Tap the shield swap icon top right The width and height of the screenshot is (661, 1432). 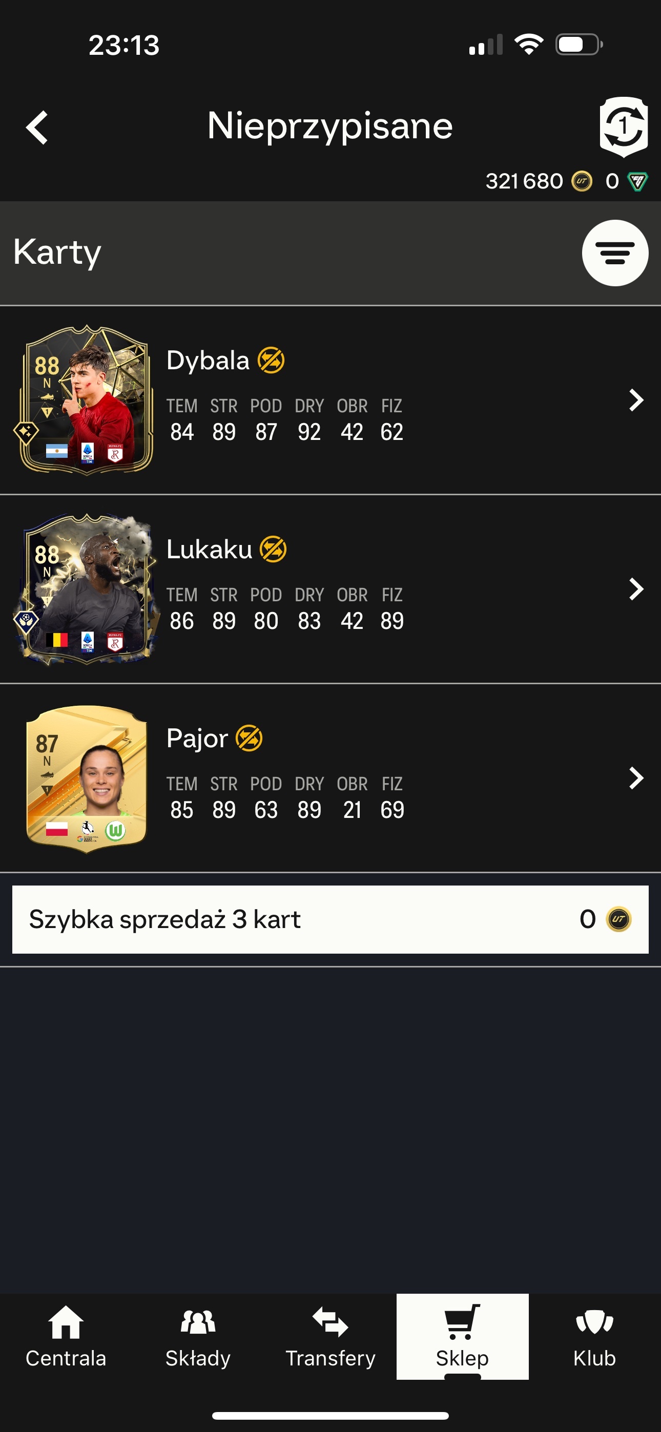(624, 127)
